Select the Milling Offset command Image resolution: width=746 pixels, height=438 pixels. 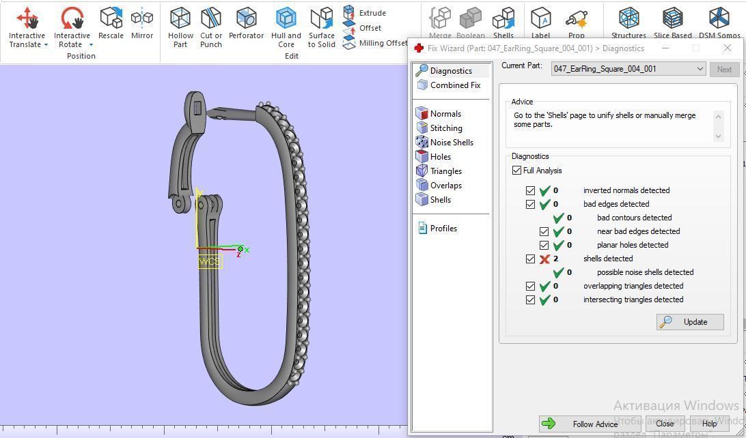click(x=375, y=43)
